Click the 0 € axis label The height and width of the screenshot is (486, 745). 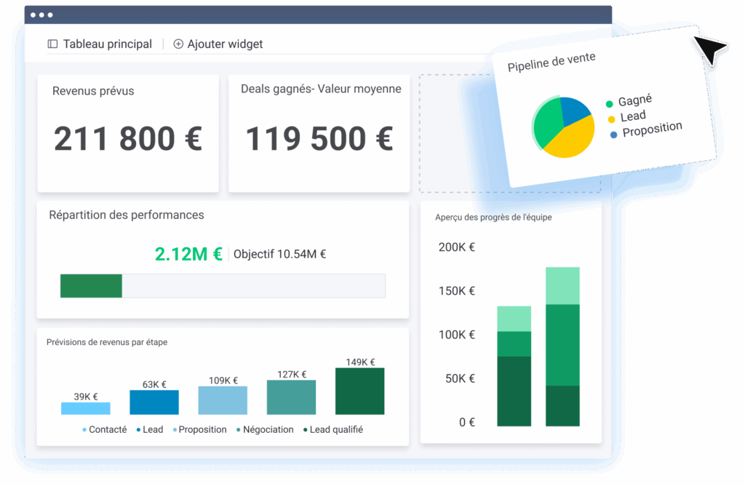pos(466,423)
